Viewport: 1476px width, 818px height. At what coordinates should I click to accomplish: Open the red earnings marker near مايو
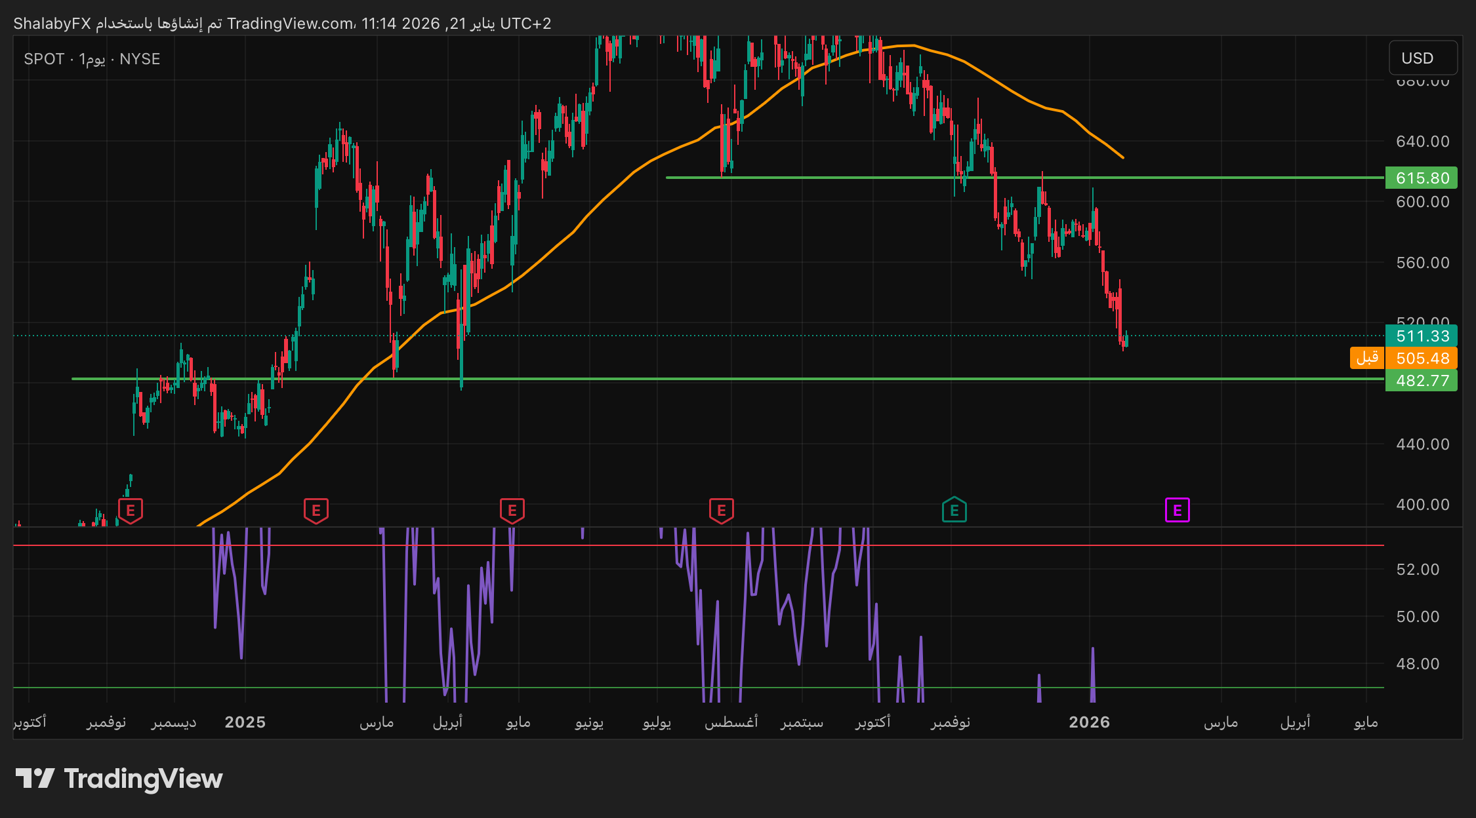coord(512,510)
